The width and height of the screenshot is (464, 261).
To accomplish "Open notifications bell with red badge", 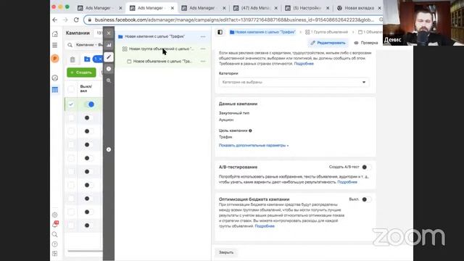I will (55, 224).
